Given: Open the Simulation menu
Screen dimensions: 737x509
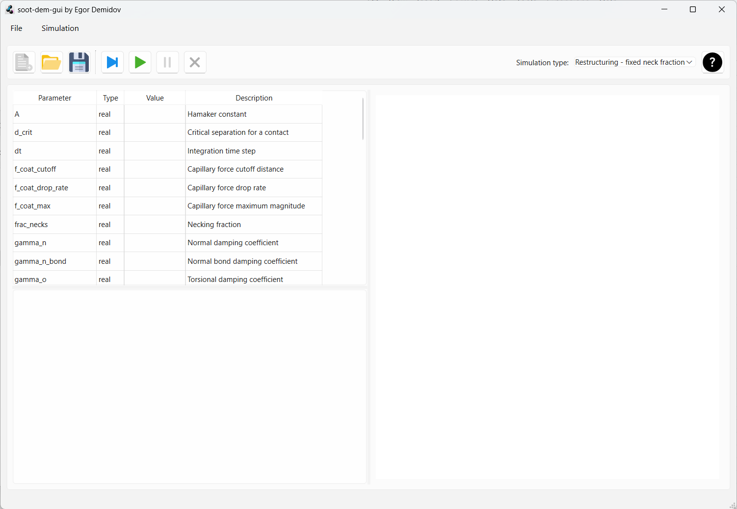Looking at the screenshot, I should click(60, 28).
